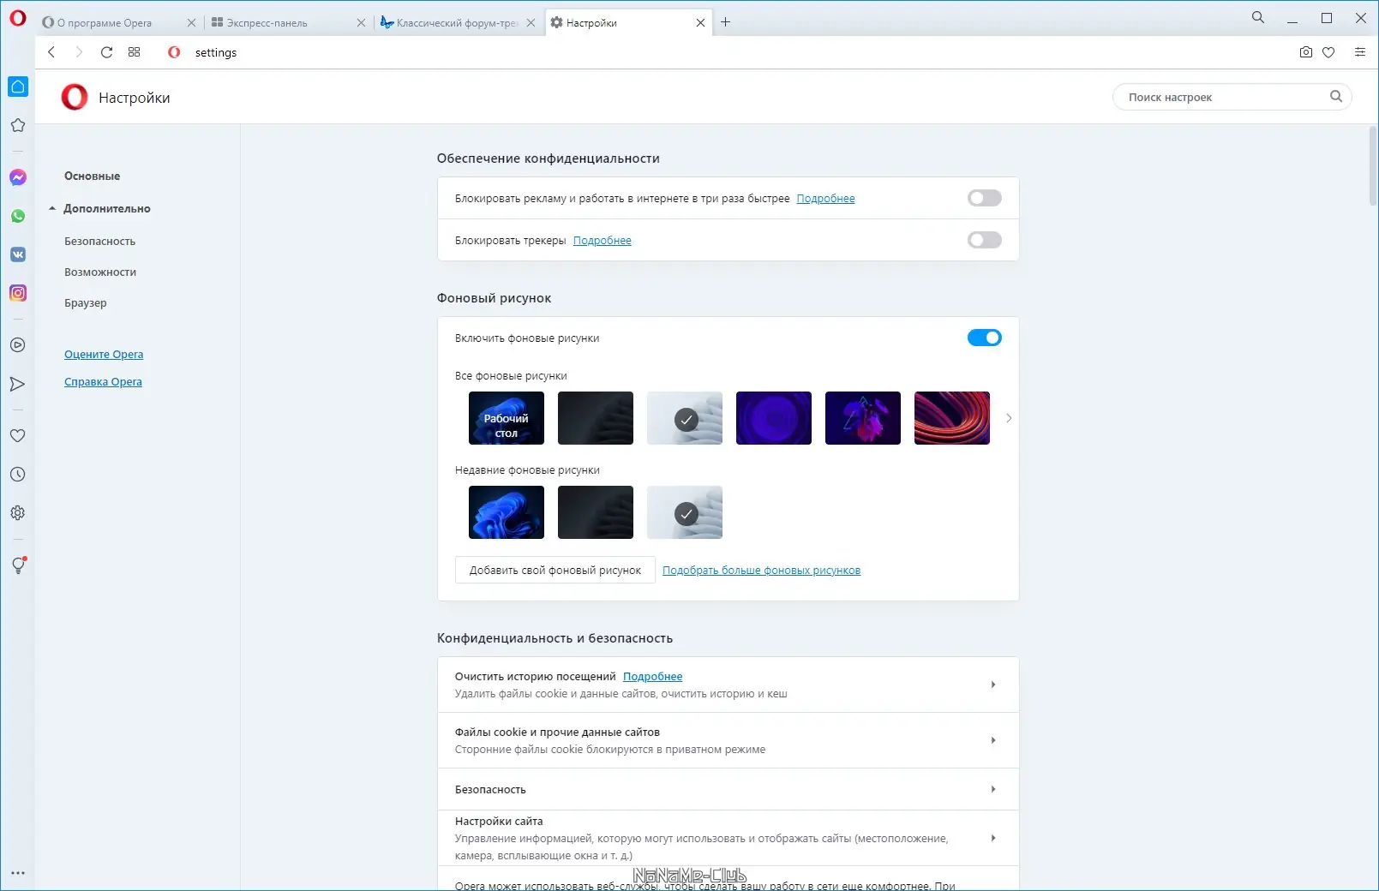Viewport: 1379px width, 891px height.
Task: Show next wallpapers with right chevron
Action: pos(1008,418)
